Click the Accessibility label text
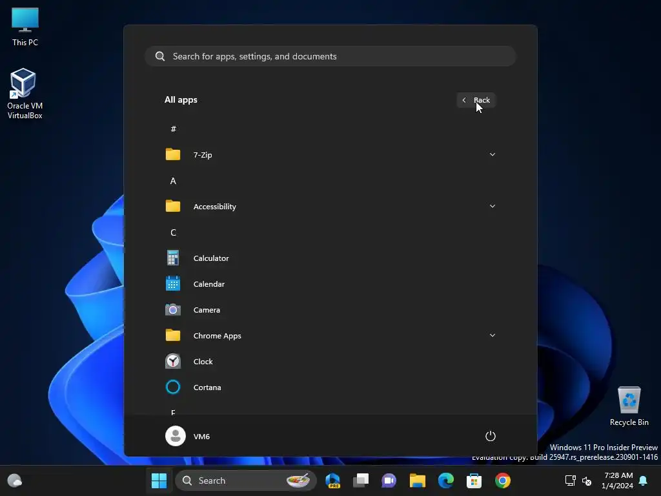 click(214, 207)
